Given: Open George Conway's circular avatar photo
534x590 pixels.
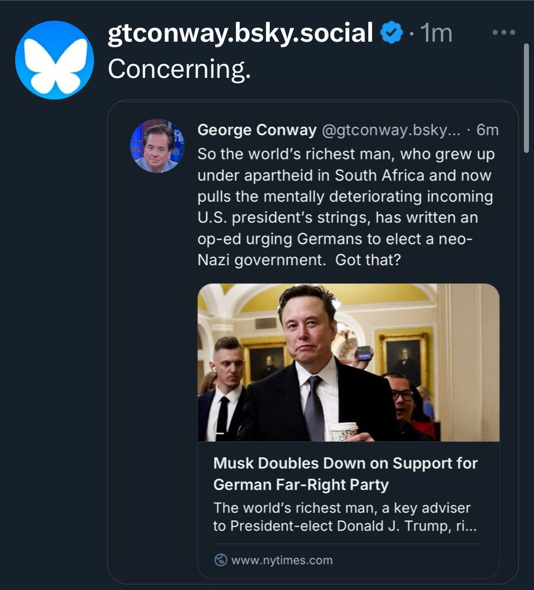Looking at the screenshot, I should point(157,146).
